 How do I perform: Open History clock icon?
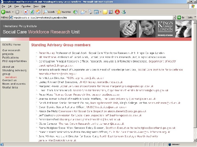[76, 12]
